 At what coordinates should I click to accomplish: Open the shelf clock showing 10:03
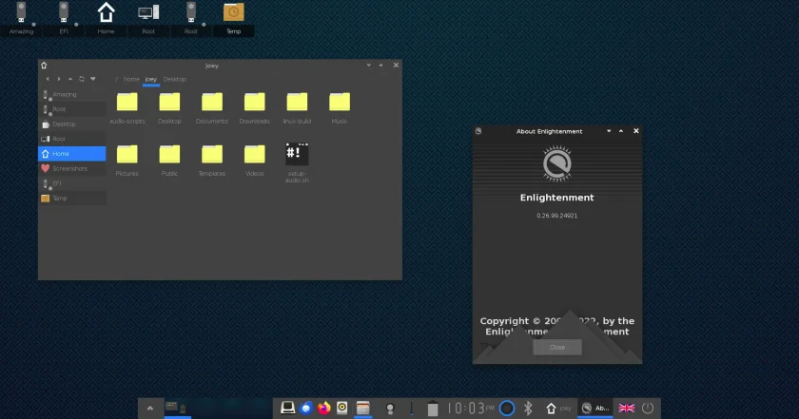click(470, 409)
